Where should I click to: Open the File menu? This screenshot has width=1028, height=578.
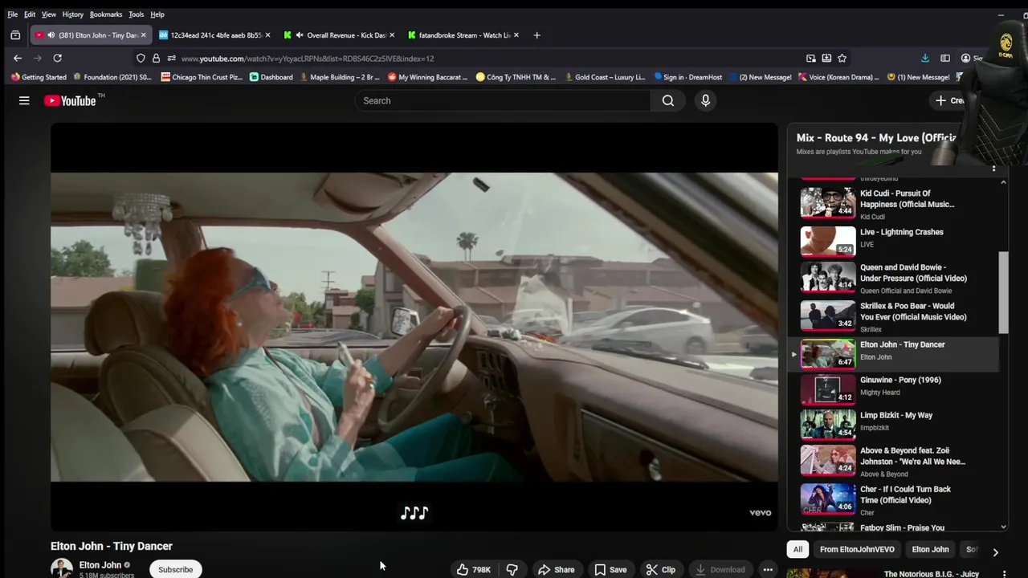[12, 14]
